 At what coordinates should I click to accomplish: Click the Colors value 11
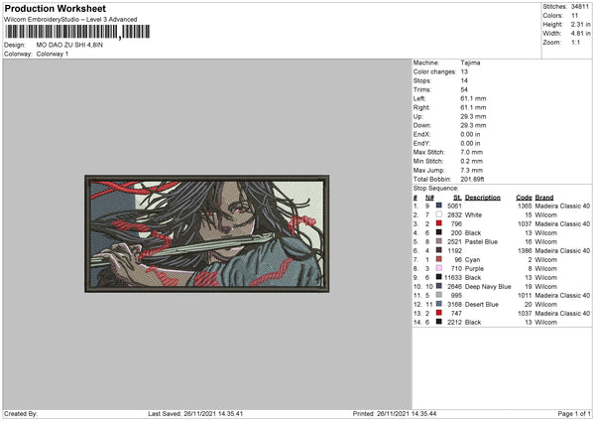[574, 16]
